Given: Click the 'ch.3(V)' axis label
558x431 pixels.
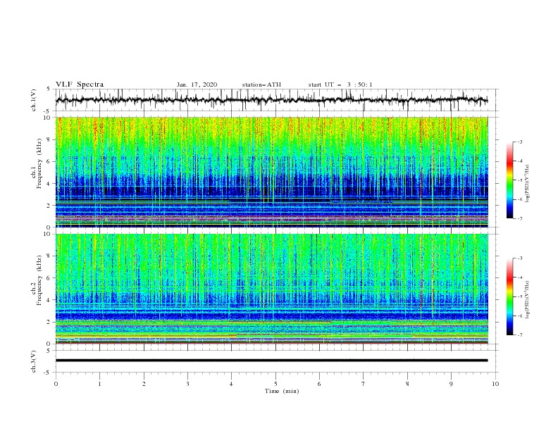Looking at the screenshot, I should pos(34,361).
